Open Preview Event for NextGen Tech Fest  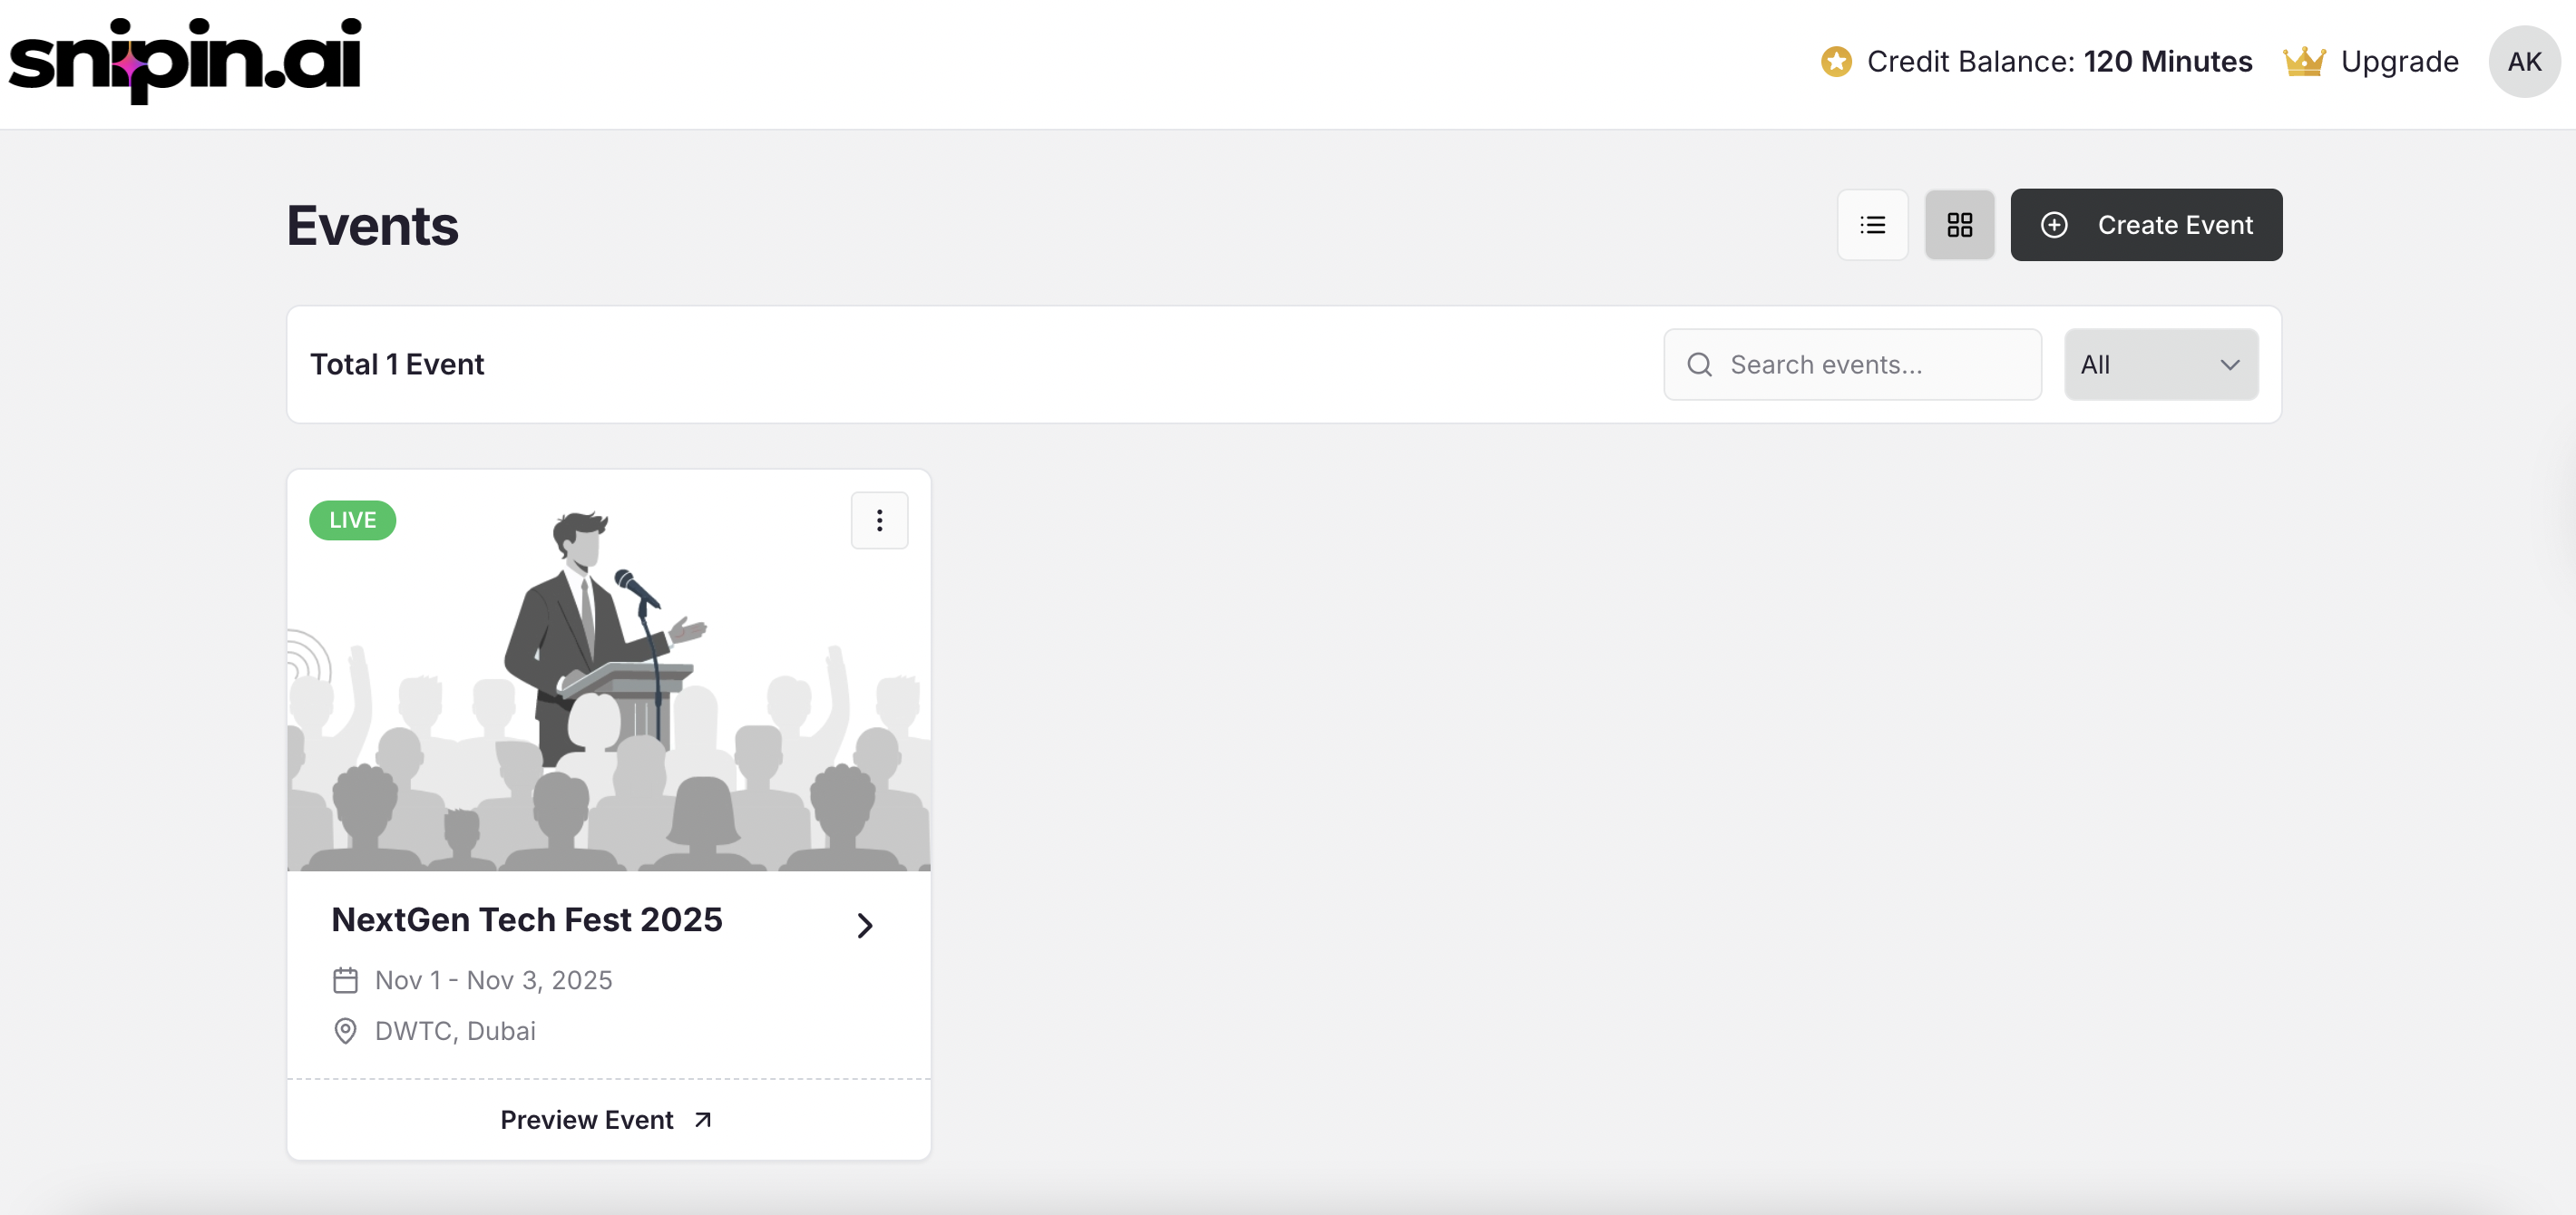(587, 1119)
